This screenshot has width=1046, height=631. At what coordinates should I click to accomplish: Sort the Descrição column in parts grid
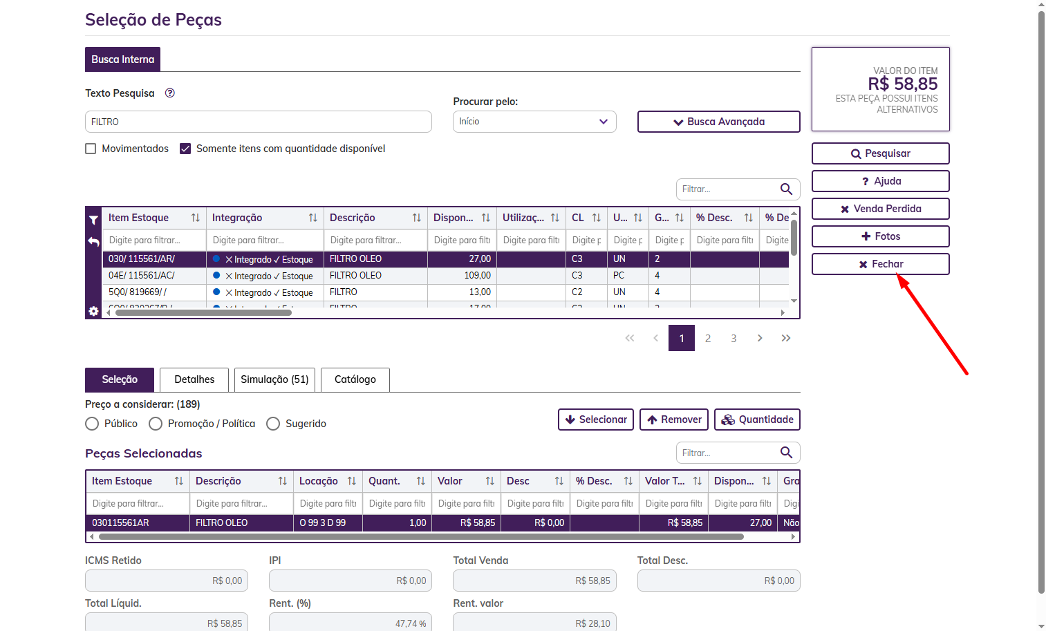click(417, 218)
